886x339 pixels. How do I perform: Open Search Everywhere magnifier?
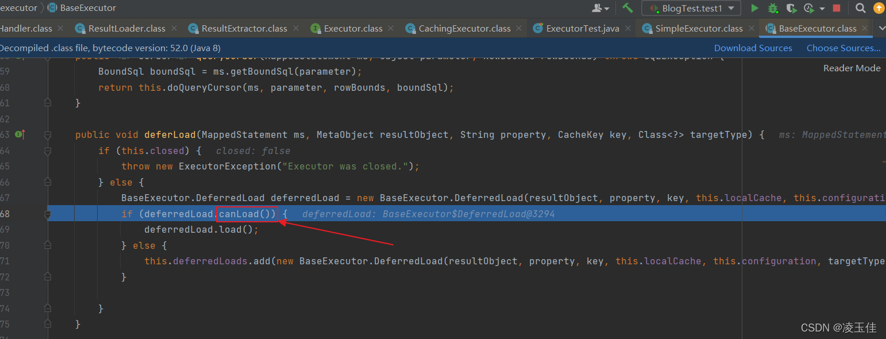[x=860, y=8]
